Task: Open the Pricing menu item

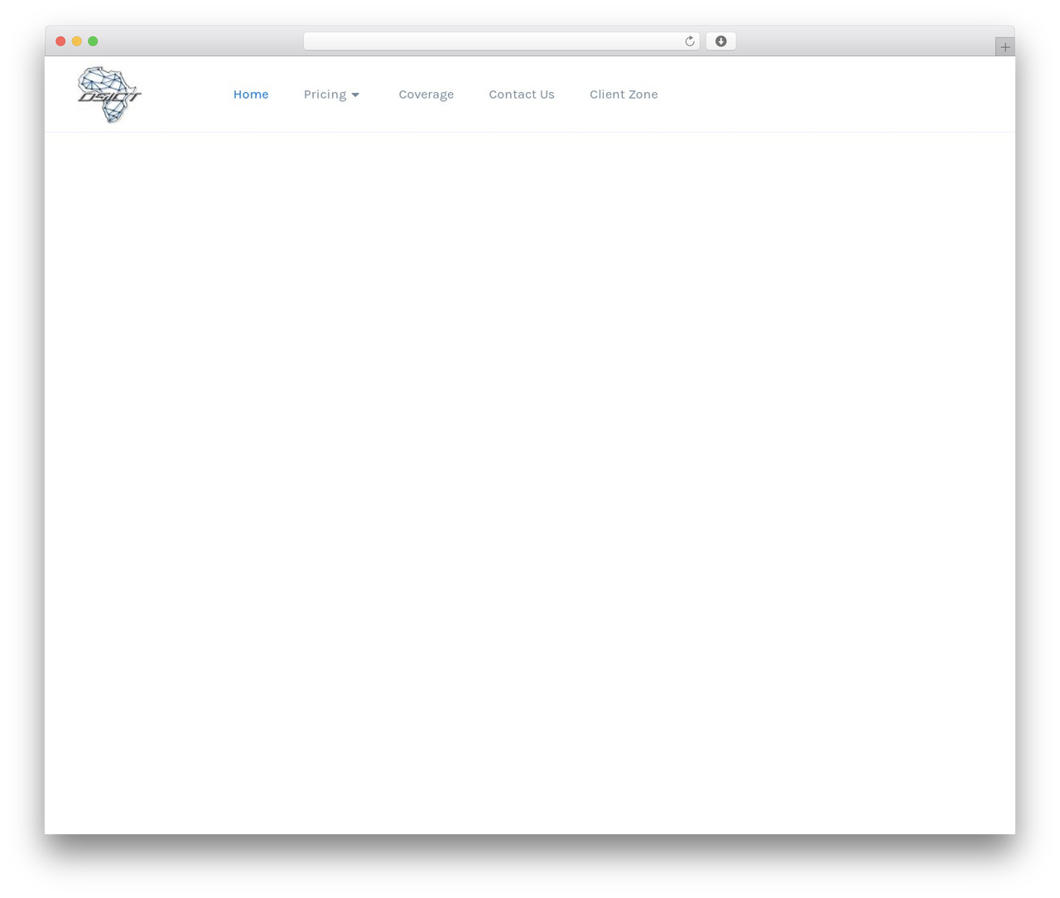Action: [325, 94]
